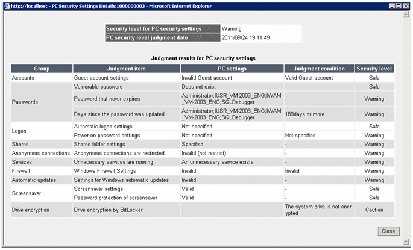Maximize the Internet Explorer window
413x250 pixels.
coord(399,6)
